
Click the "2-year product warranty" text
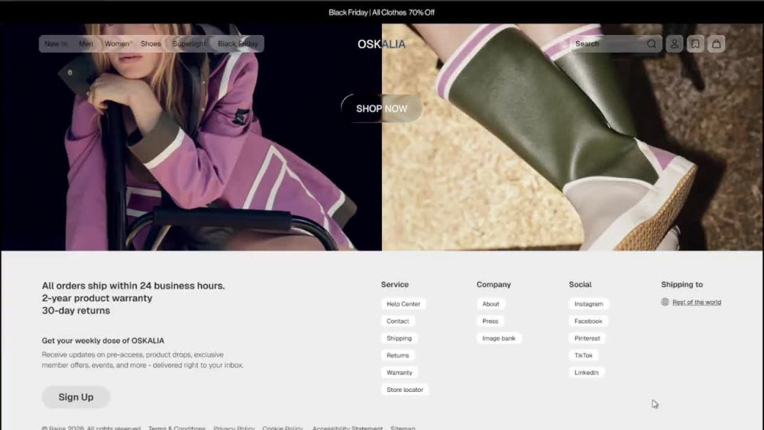[x=97, y=298]
